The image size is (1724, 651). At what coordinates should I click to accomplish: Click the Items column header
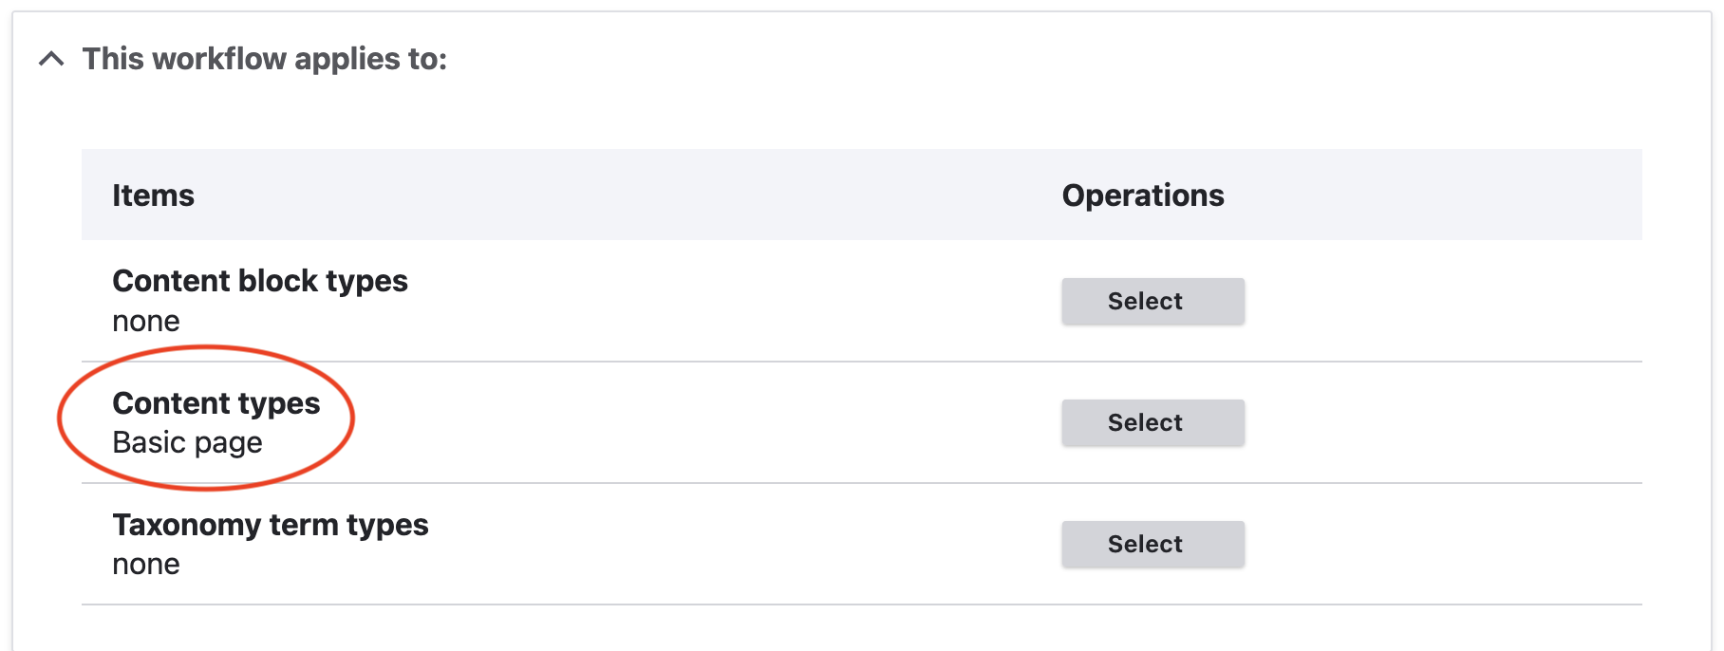(x=153, y=195)
